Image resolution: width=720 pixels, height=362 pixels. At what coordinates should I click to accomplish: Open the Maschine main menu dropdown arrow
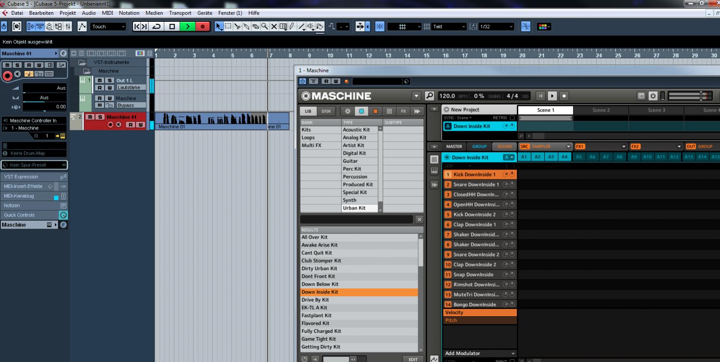pyautogui.click(x=416, y=96)
